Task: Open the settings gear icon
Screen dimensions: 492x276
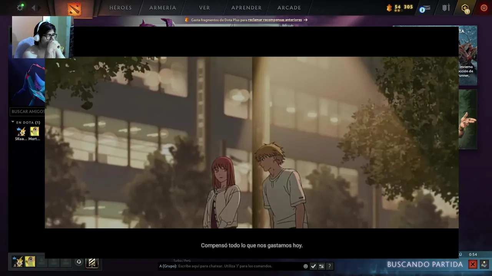Action: click(20, 8)
